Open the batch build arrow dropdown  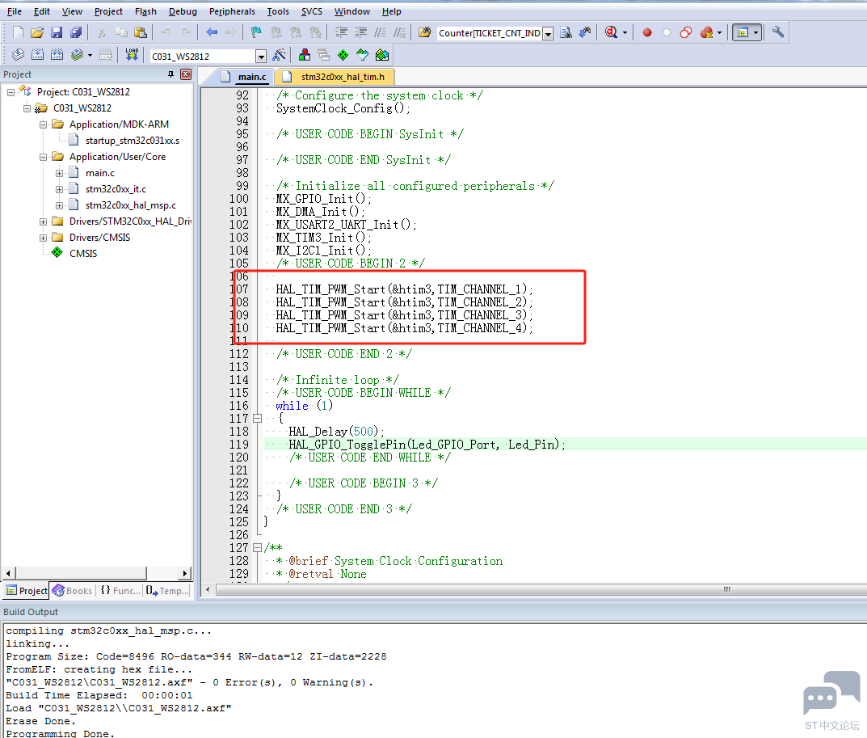90,55
